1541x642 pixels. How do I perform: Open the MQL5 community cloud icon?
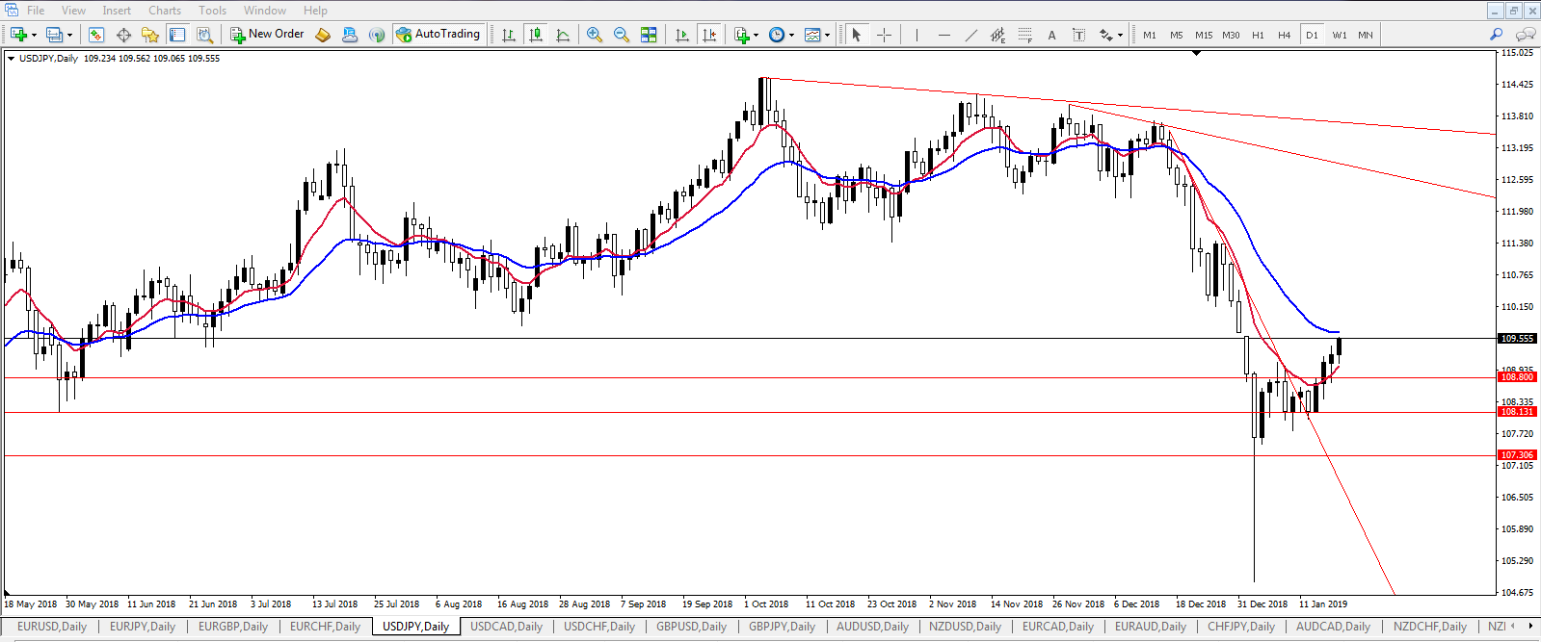click(x=350, y=35)
